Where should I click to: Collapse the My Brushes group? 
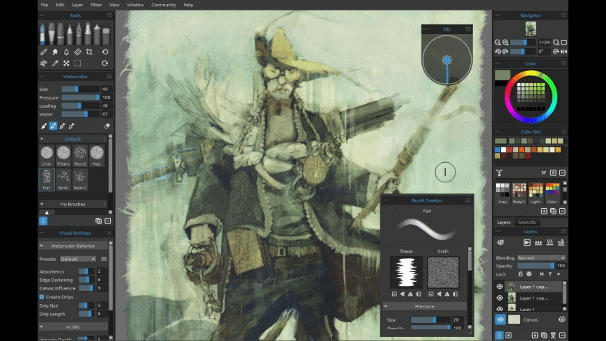click(x=42, y=204)
